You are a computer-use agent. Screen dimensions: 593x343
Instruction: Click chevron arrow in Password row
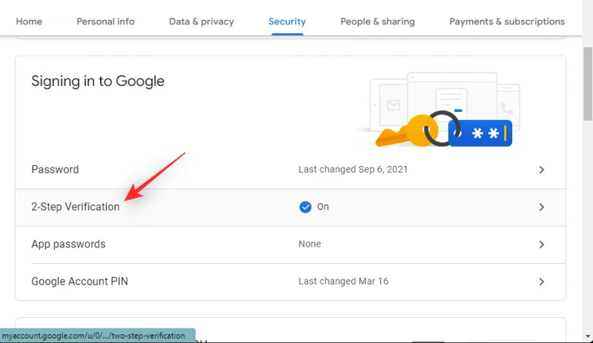tap(542, 170)
